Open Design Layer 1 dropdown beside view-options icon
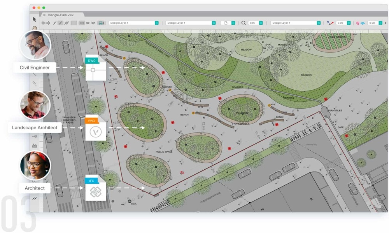The image size is (389, 233). coord(133,23)
